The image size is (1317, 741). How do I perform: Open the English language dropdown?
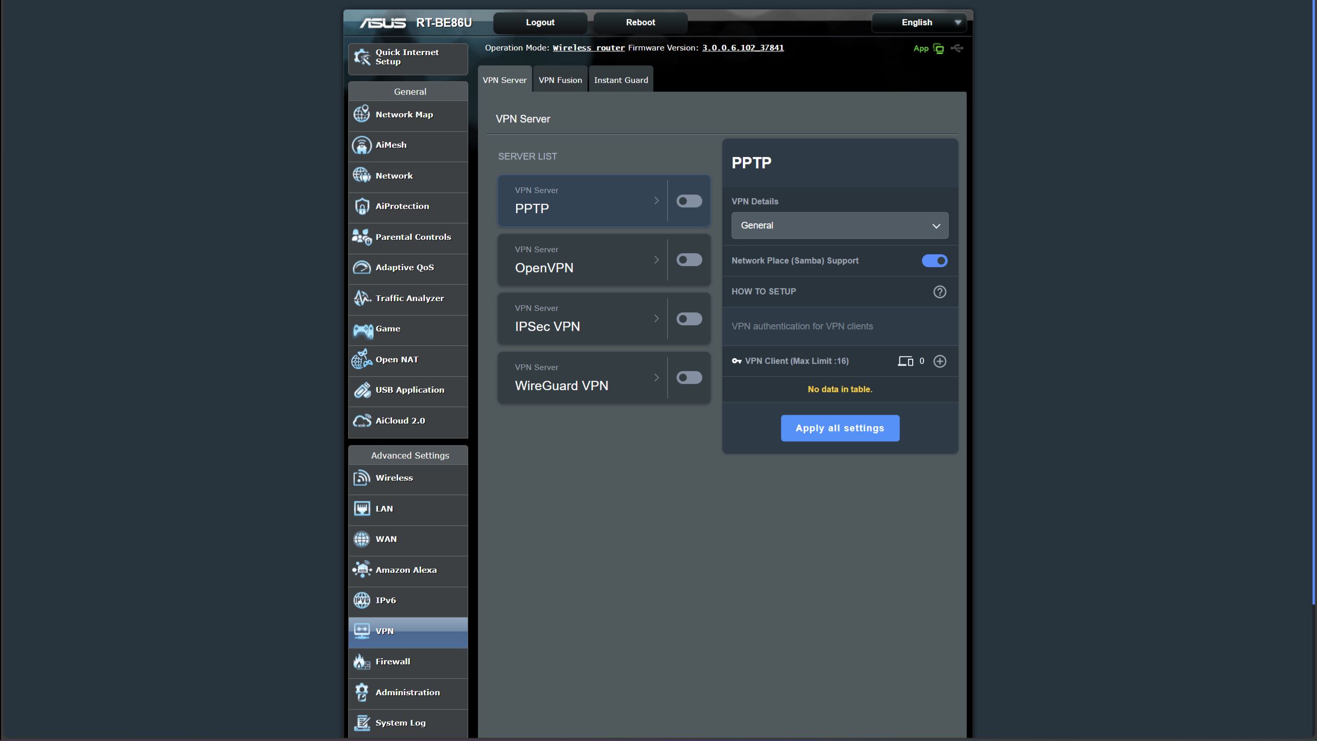(918, 23)
